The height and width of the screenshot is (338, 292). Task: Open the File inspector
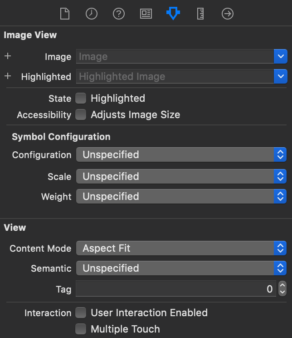64,14
